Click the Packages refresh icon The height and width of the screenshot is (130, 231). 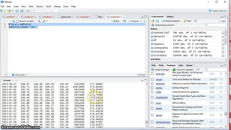[x=198, y=69]
